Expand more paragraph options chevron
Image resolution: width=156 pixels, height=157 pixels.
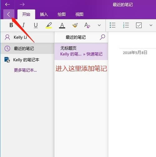point(151,25)
